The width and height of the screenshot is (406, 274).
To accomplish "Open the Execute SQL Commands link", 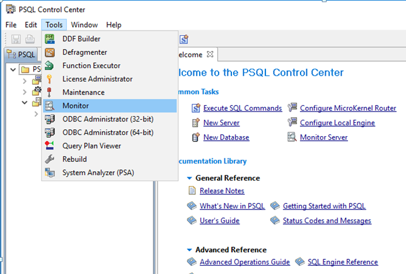I will pyautogui.click(x=243, y=108).
